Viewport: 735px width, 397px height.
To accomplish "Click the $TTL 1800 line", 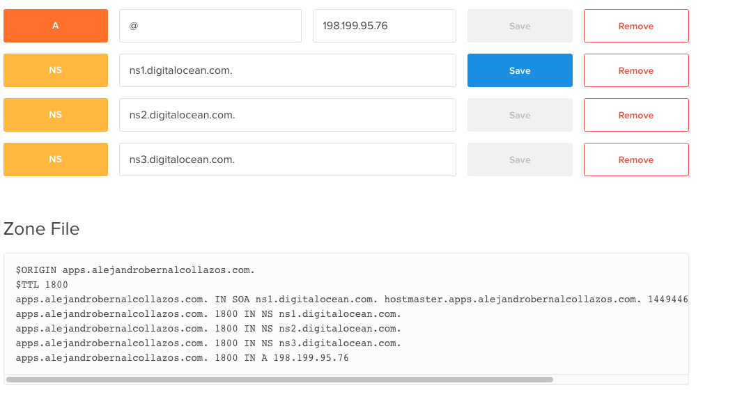I will [42, 284].
